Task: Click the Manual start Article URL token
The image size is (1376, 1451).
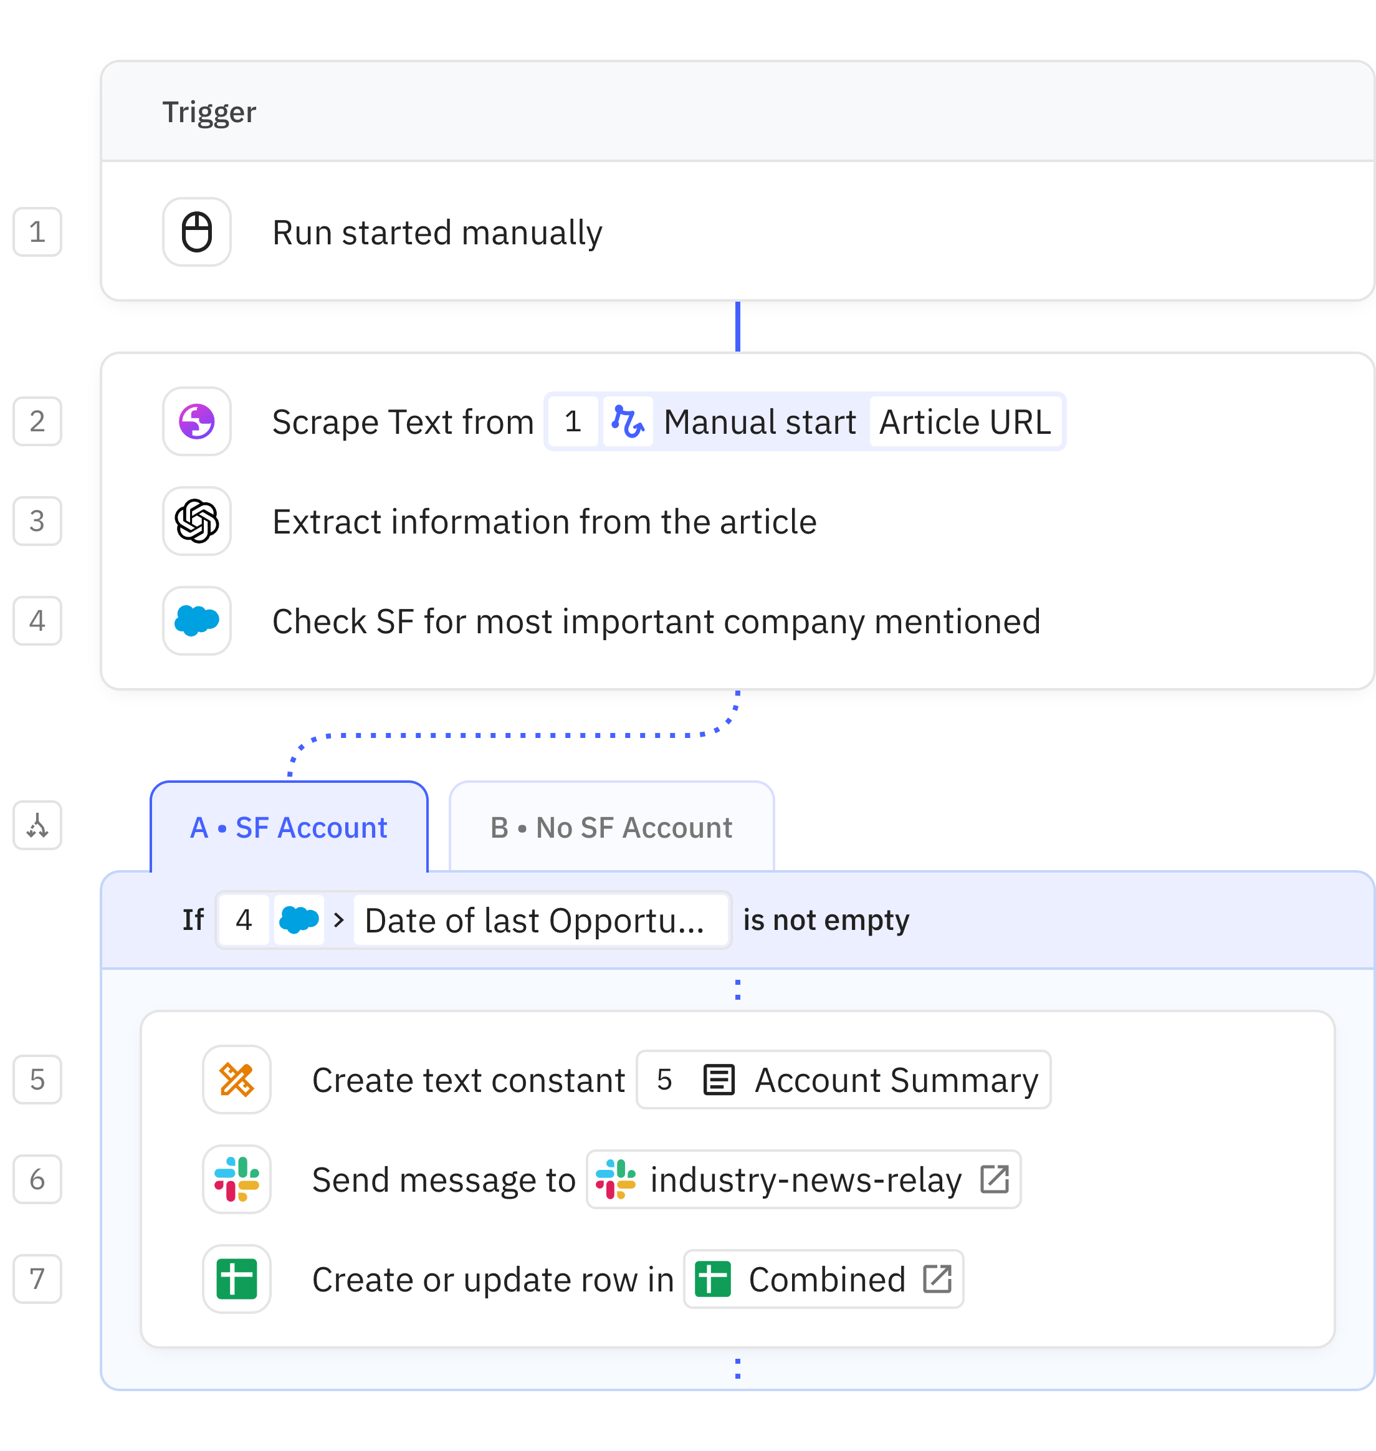Action: 805,422
